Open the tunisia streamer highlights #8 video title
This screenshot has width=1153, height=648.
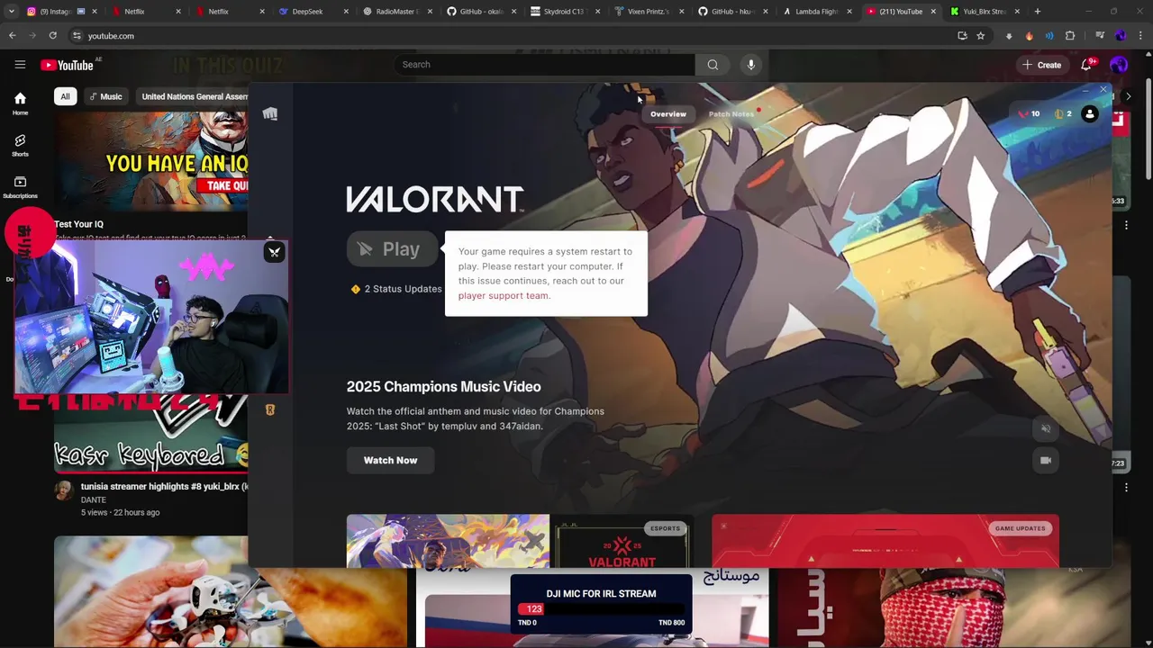click(x=164, y=487)
